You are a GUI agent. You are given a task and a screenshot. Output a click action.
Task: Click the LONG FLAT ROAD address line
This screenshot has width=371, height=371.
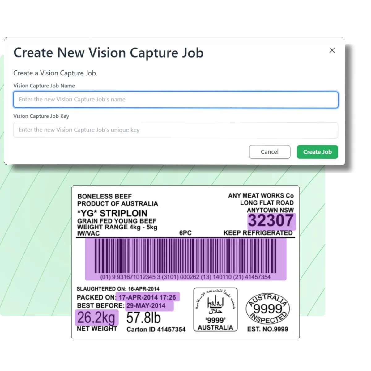[x=267, y=203]
